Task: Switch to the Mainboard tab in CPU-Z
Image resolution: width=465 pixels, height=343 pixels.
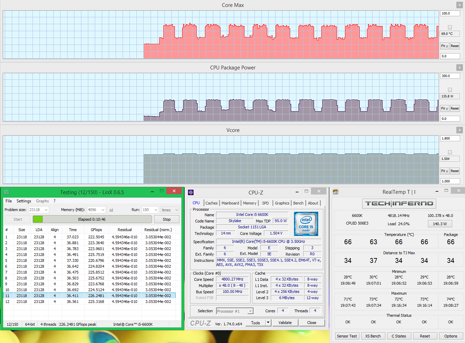Action: (230, 203)
